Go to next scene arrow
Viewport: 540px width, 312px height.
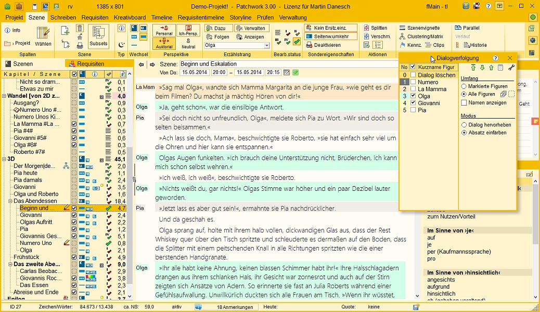[152, 64]
